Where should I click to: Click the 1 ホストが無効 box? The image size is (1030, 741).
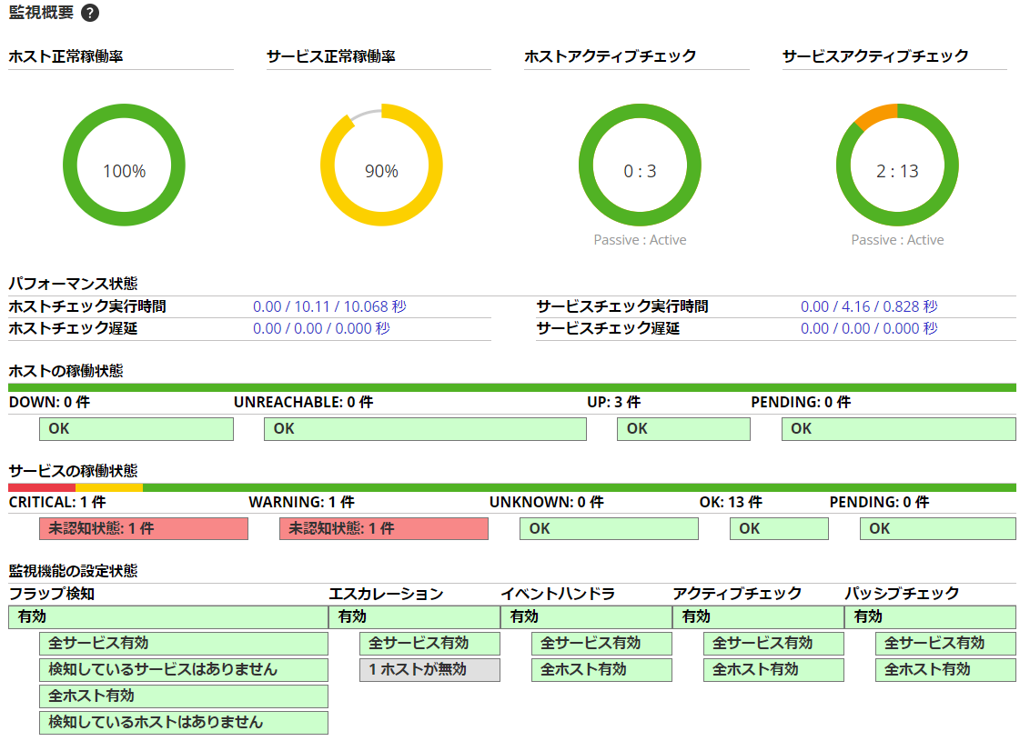click(x=429, y=669)
